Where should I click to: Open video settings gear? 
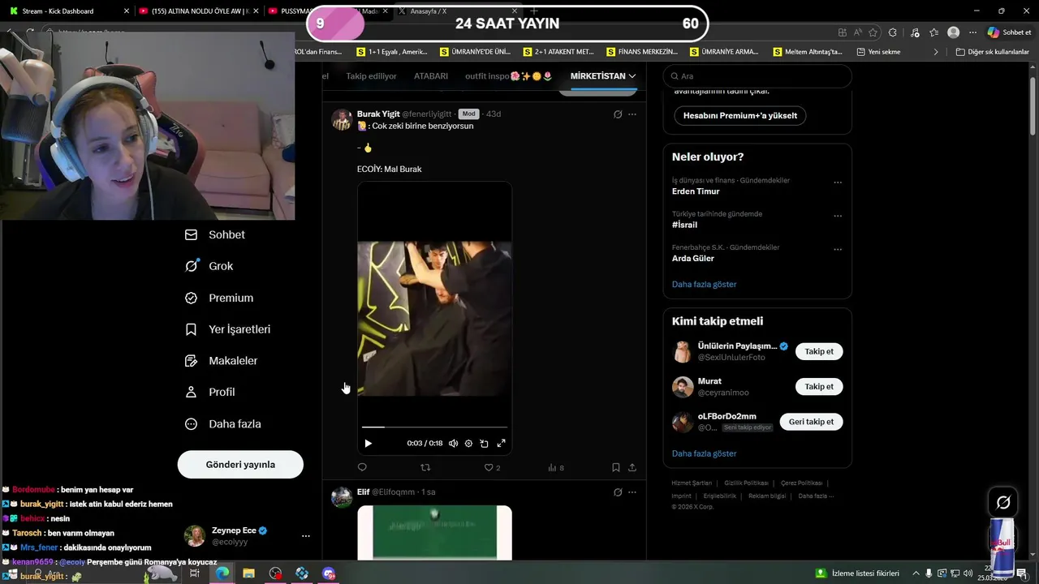tap(468, 444)
